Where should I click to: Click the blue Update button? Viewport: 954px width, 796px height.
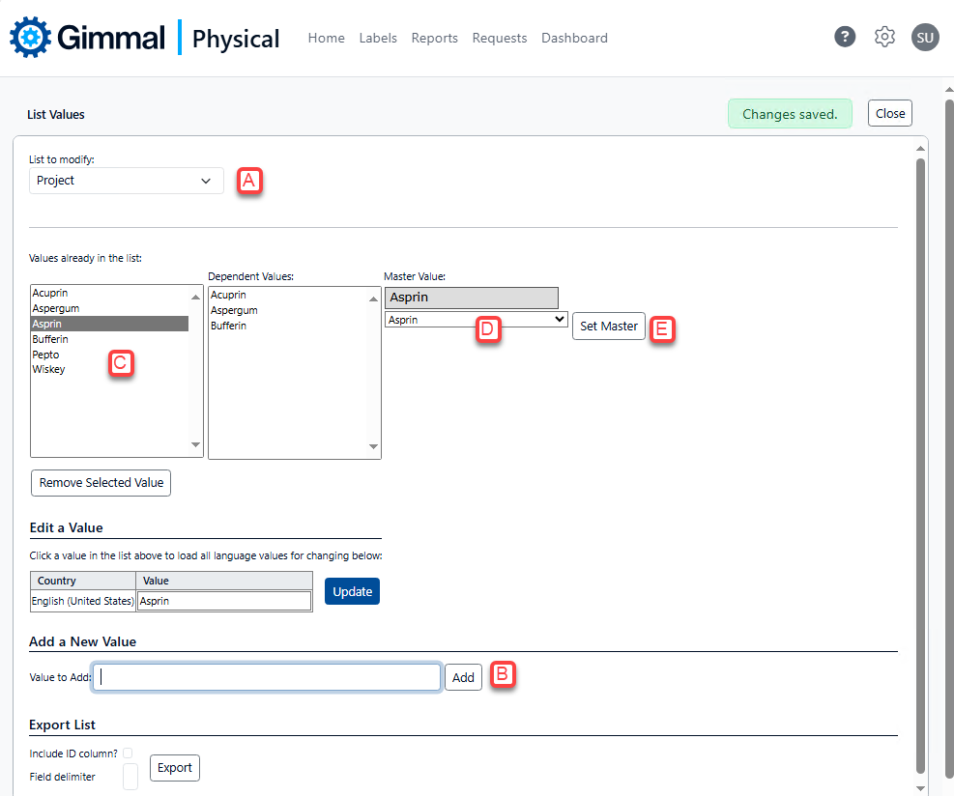click(352, 591)
